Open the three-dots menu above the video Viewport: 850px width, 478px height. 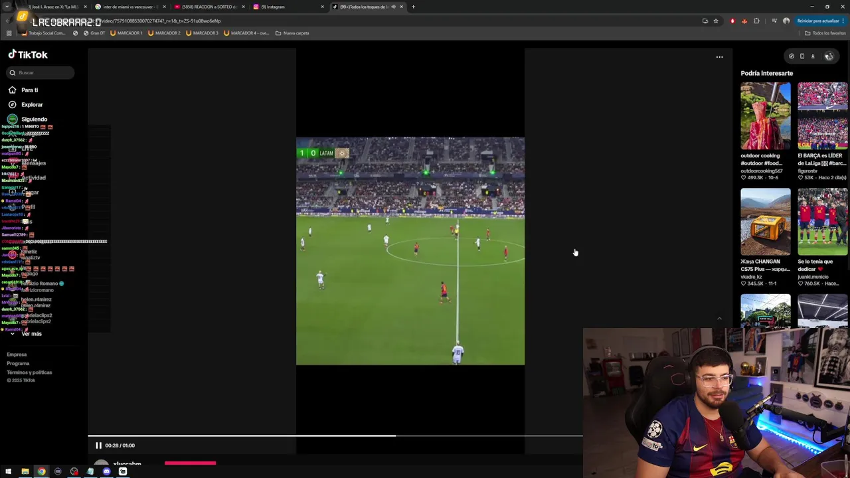719,57
